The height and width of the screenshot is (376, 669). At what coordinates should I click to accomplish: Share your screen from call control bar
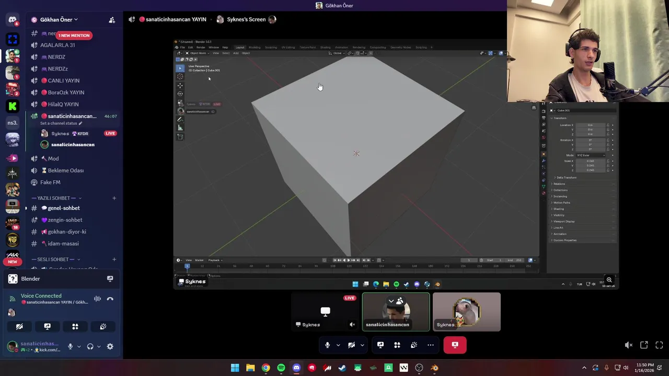[380, 345]
